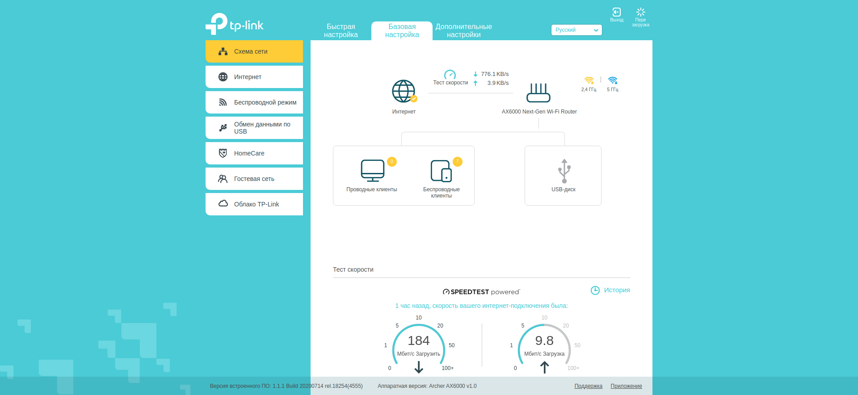Open HomeCare section in sidebar
Screen dimensions: 858x395
(254, 153)
